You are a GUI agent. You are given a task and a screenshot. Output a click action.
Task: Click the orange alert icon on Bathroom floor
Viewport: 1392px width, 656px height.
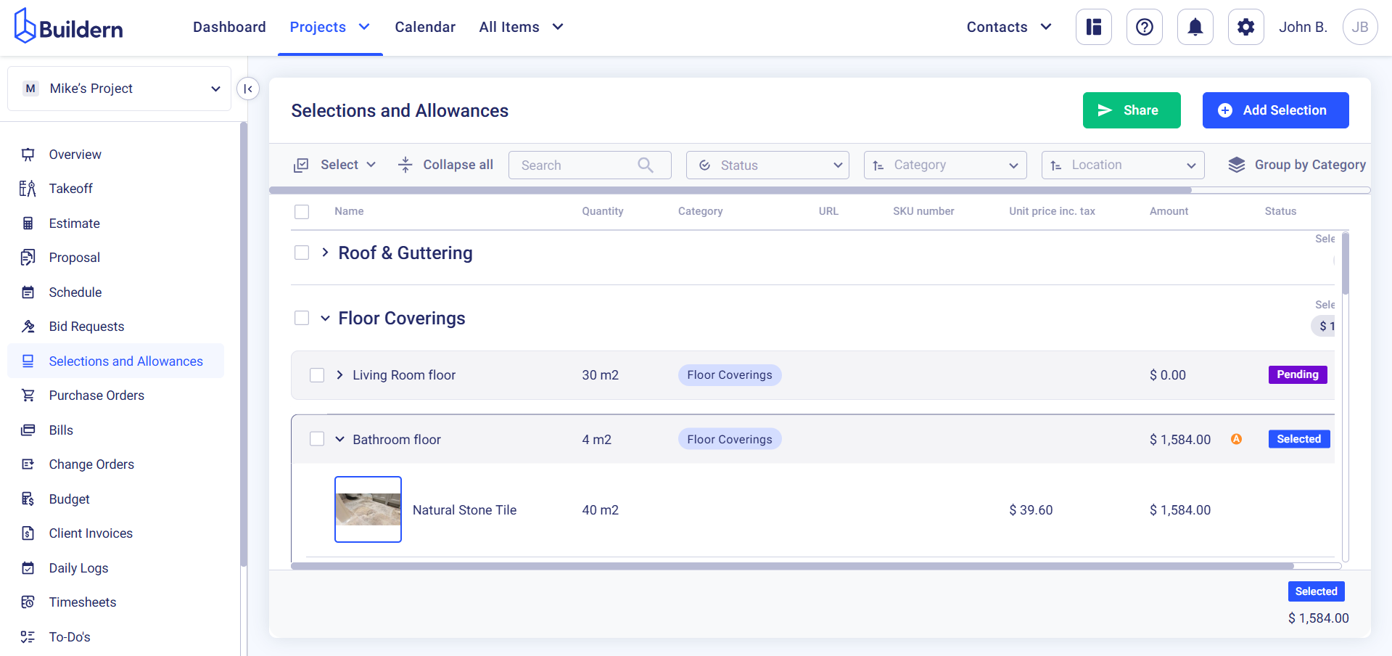1236,439
